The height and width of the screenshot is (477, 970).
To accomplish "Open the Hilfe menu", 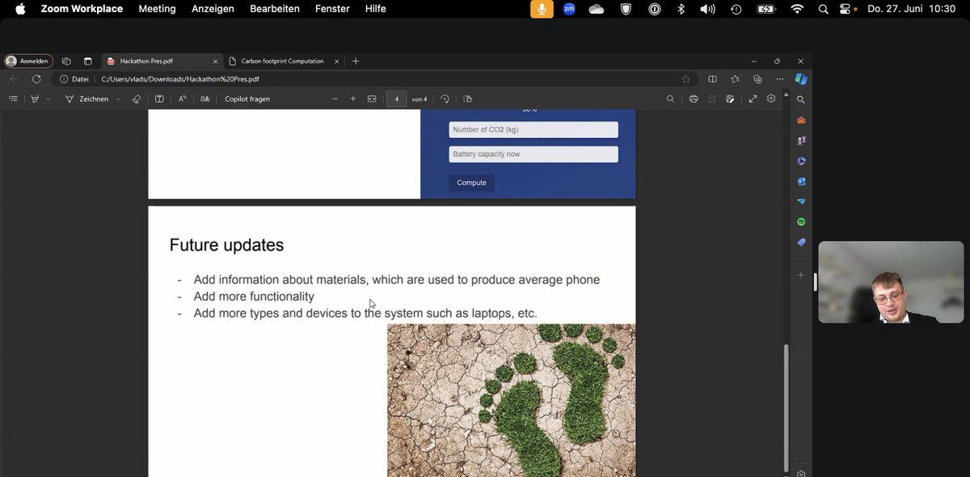I will pyautogui.click(x=376, y=9).
